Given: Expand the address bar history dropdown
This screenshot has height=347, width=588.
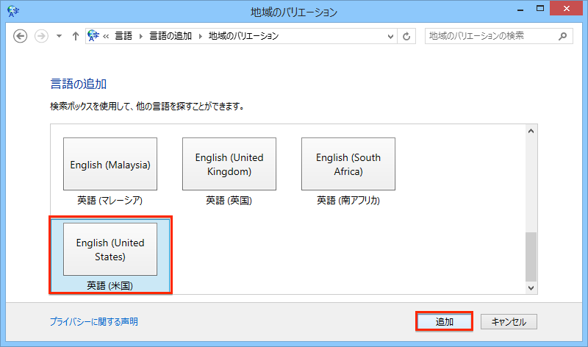Looking at the screenshot, I should 390,36.
